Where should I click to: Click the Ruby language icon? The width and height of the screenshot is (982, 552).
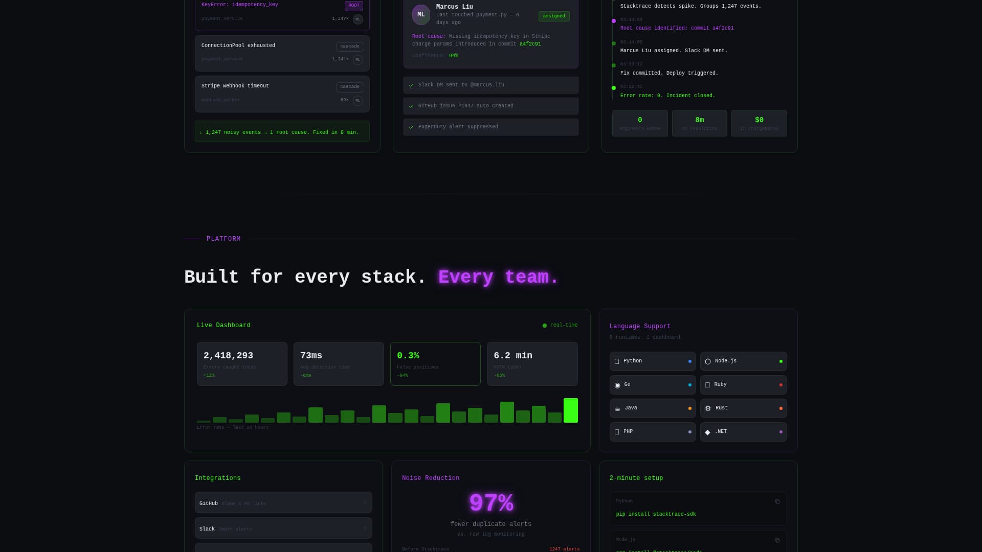(707, 385)
